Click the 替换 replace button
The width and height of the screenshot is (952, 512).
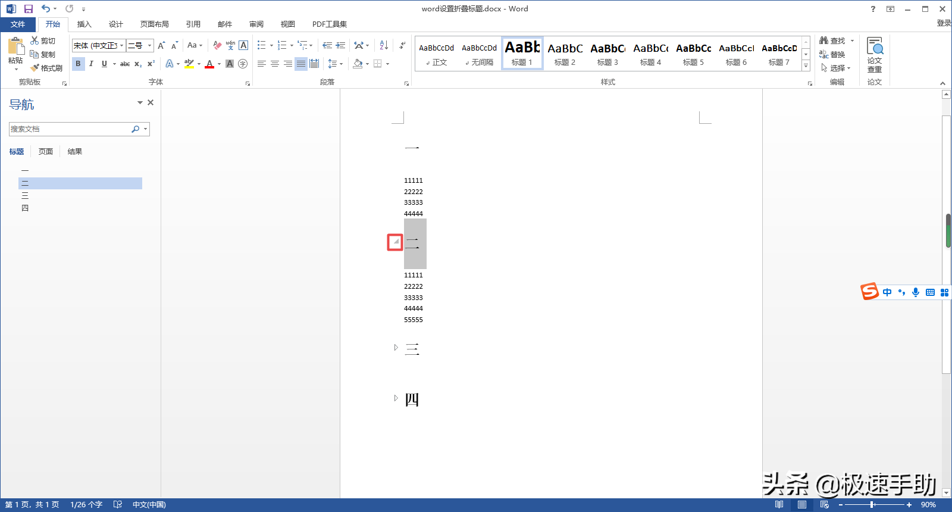pyautogui.click(x=832, y=54)
